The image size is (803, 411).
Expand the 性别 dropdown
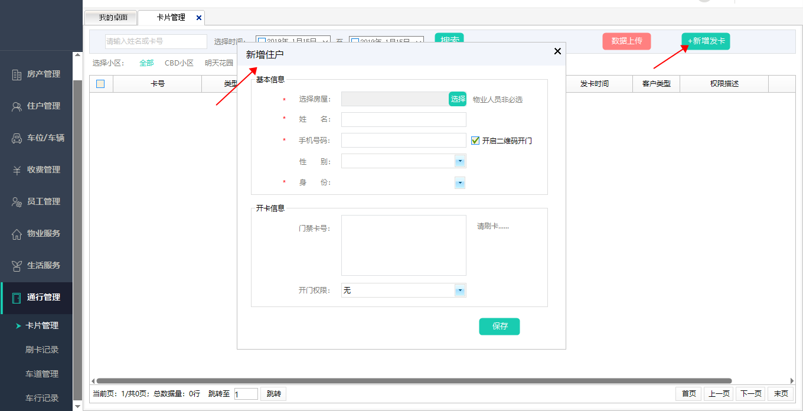pyautogui.click(x=459, y=161)
